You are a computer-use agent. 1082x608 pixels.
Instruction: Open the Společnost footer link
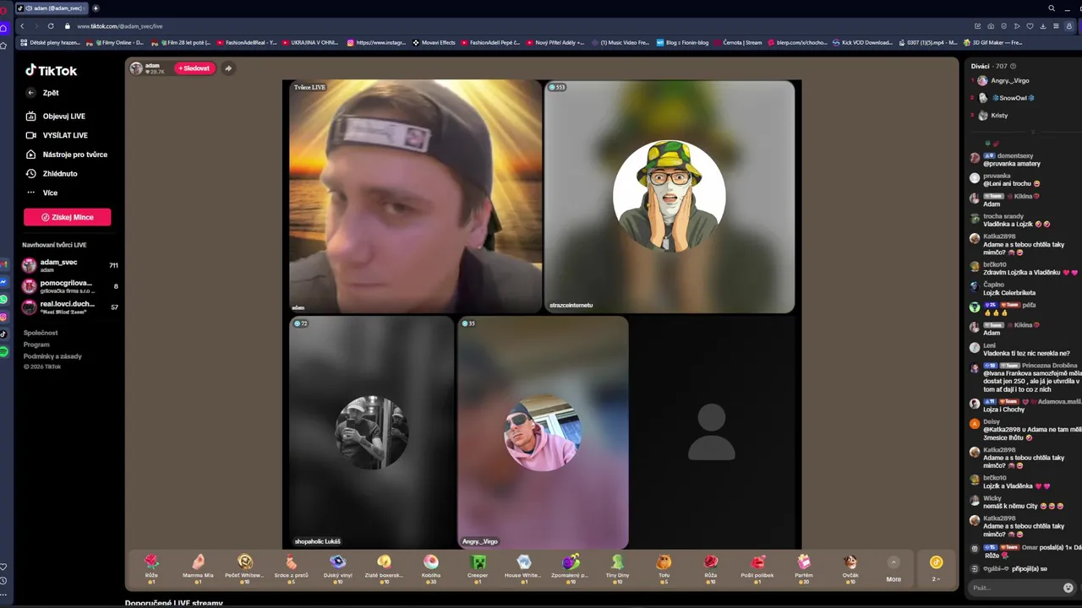41,333
